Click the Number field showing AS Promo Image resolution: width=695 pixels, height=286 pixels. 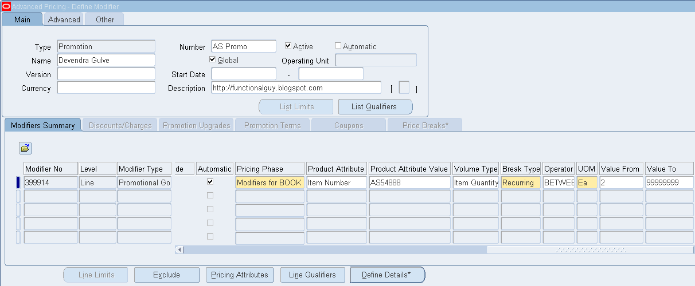pos(244,47)
